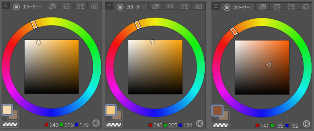Open the Color Set tab in the left panel

[x=52, y=6]
